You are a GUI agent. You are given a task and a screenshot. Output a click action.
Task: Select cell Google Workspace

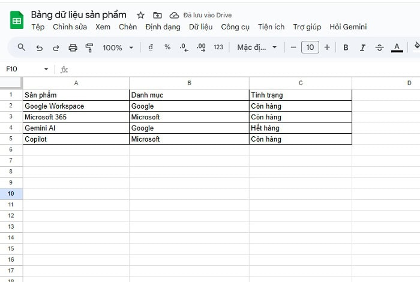click(76, 106)
